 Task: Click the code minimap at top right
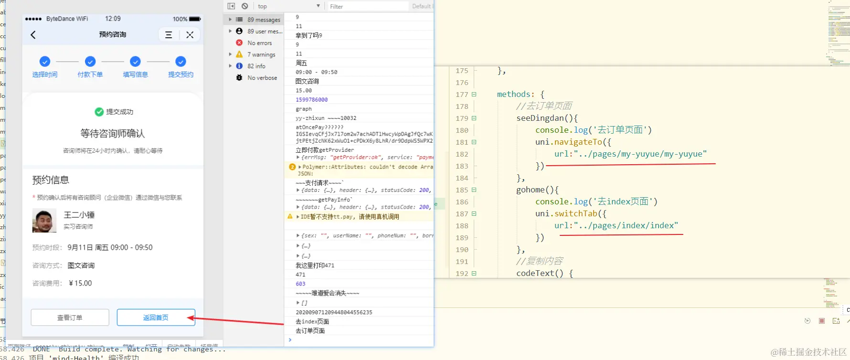pos(839,33)
